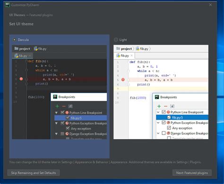Click Python Exception Breakpoint icon in Light tree

pos(168,122)
